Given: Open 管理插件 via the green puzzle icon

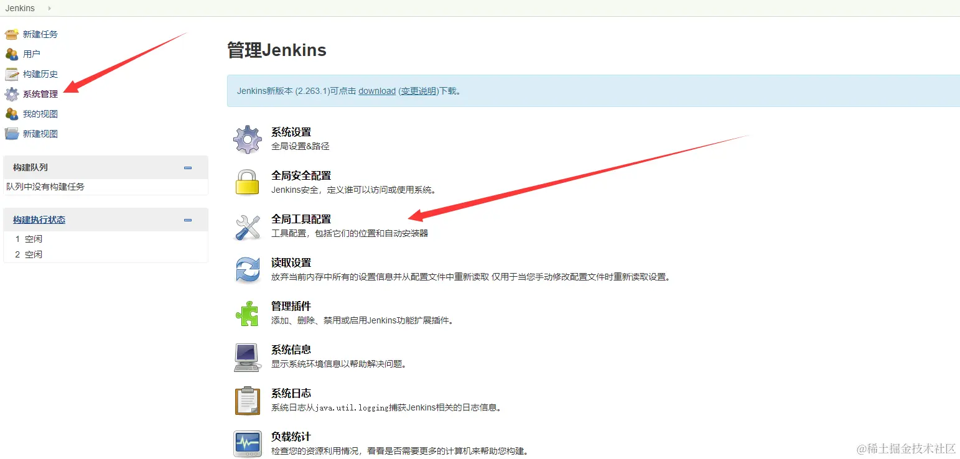Looking at the screenshot, I should pyautogui.click(x=247, y=312).
